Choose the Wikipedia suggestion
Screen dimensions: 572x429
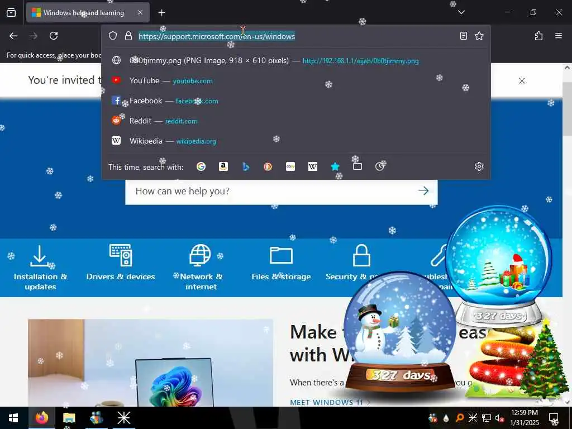click(x=295, y=141)
